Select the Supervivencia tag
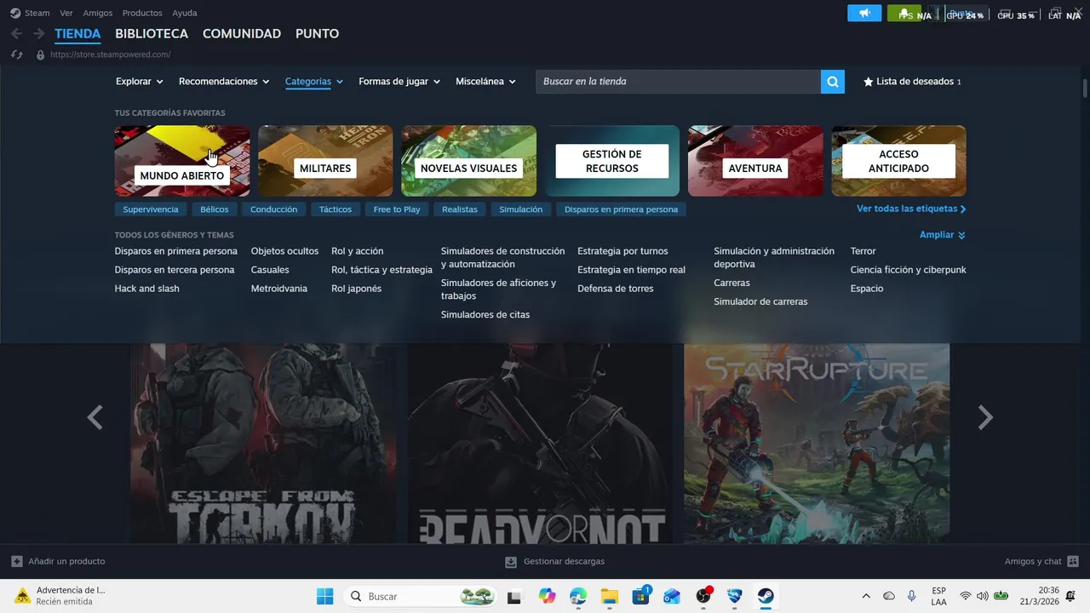Viewport: 1090px width, 613px height. pyautogui.click(x=151, y=209)
